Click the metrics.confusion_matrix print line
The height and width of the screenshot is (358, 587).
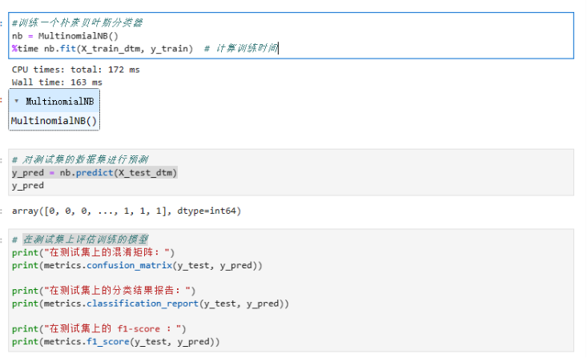[x=137, y=265]
